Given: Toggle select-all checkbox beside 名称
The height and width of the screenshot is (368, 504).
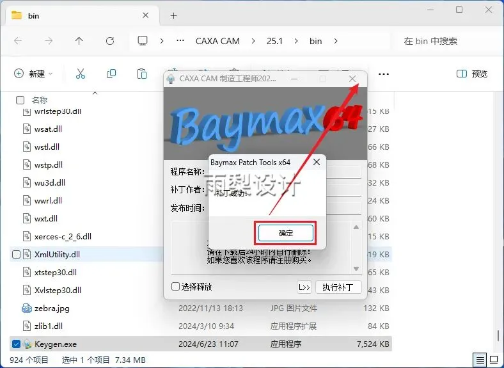Looking at the screenshot, I should click(20, 100).
